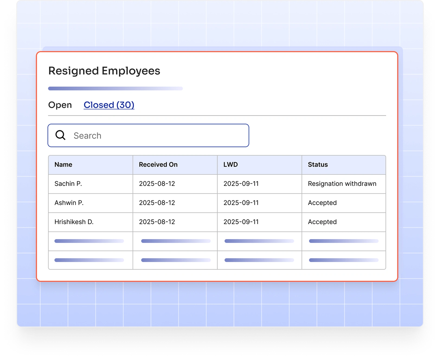
Task: Click the magnifying glass search icon
Action: [x=60, y=135]
